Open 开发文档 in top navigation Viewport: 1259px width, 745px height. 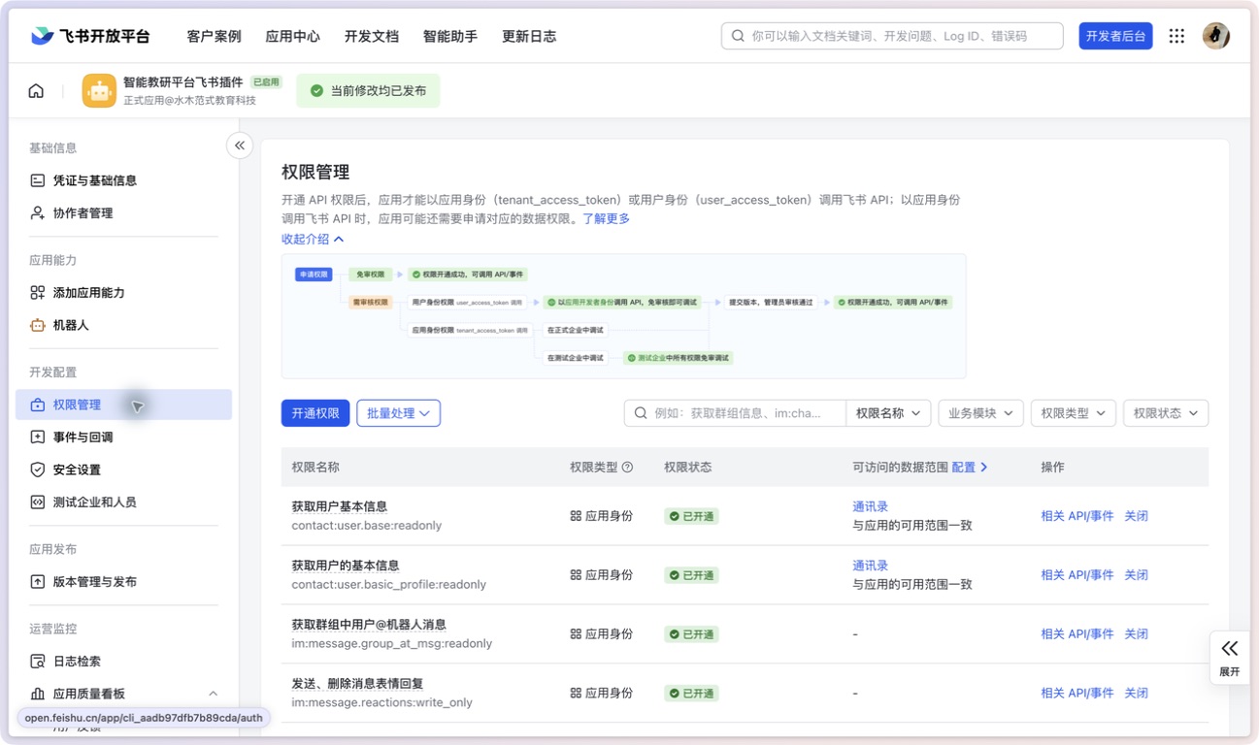(371, 36)
